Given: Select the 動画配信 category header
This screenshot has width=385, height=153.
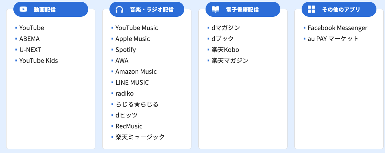Looking at the screenshot, I should point(50,9).
